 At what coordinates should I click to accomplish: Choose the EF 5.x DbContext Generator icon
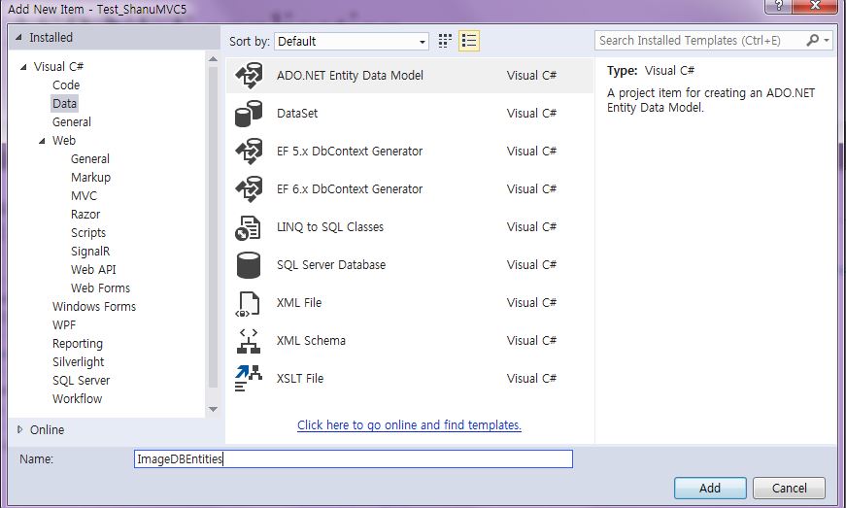pos(250,152)
